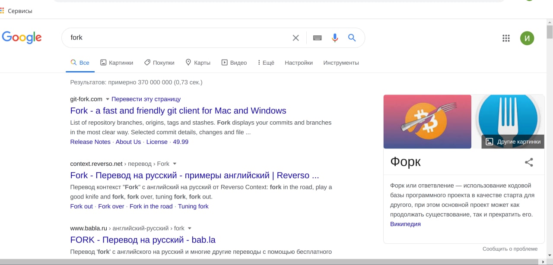The height and width of the screenshot is (265, 553).
Task: Expand arrow next to context.reverso.net breadcrumb
Action: [175, 164]
